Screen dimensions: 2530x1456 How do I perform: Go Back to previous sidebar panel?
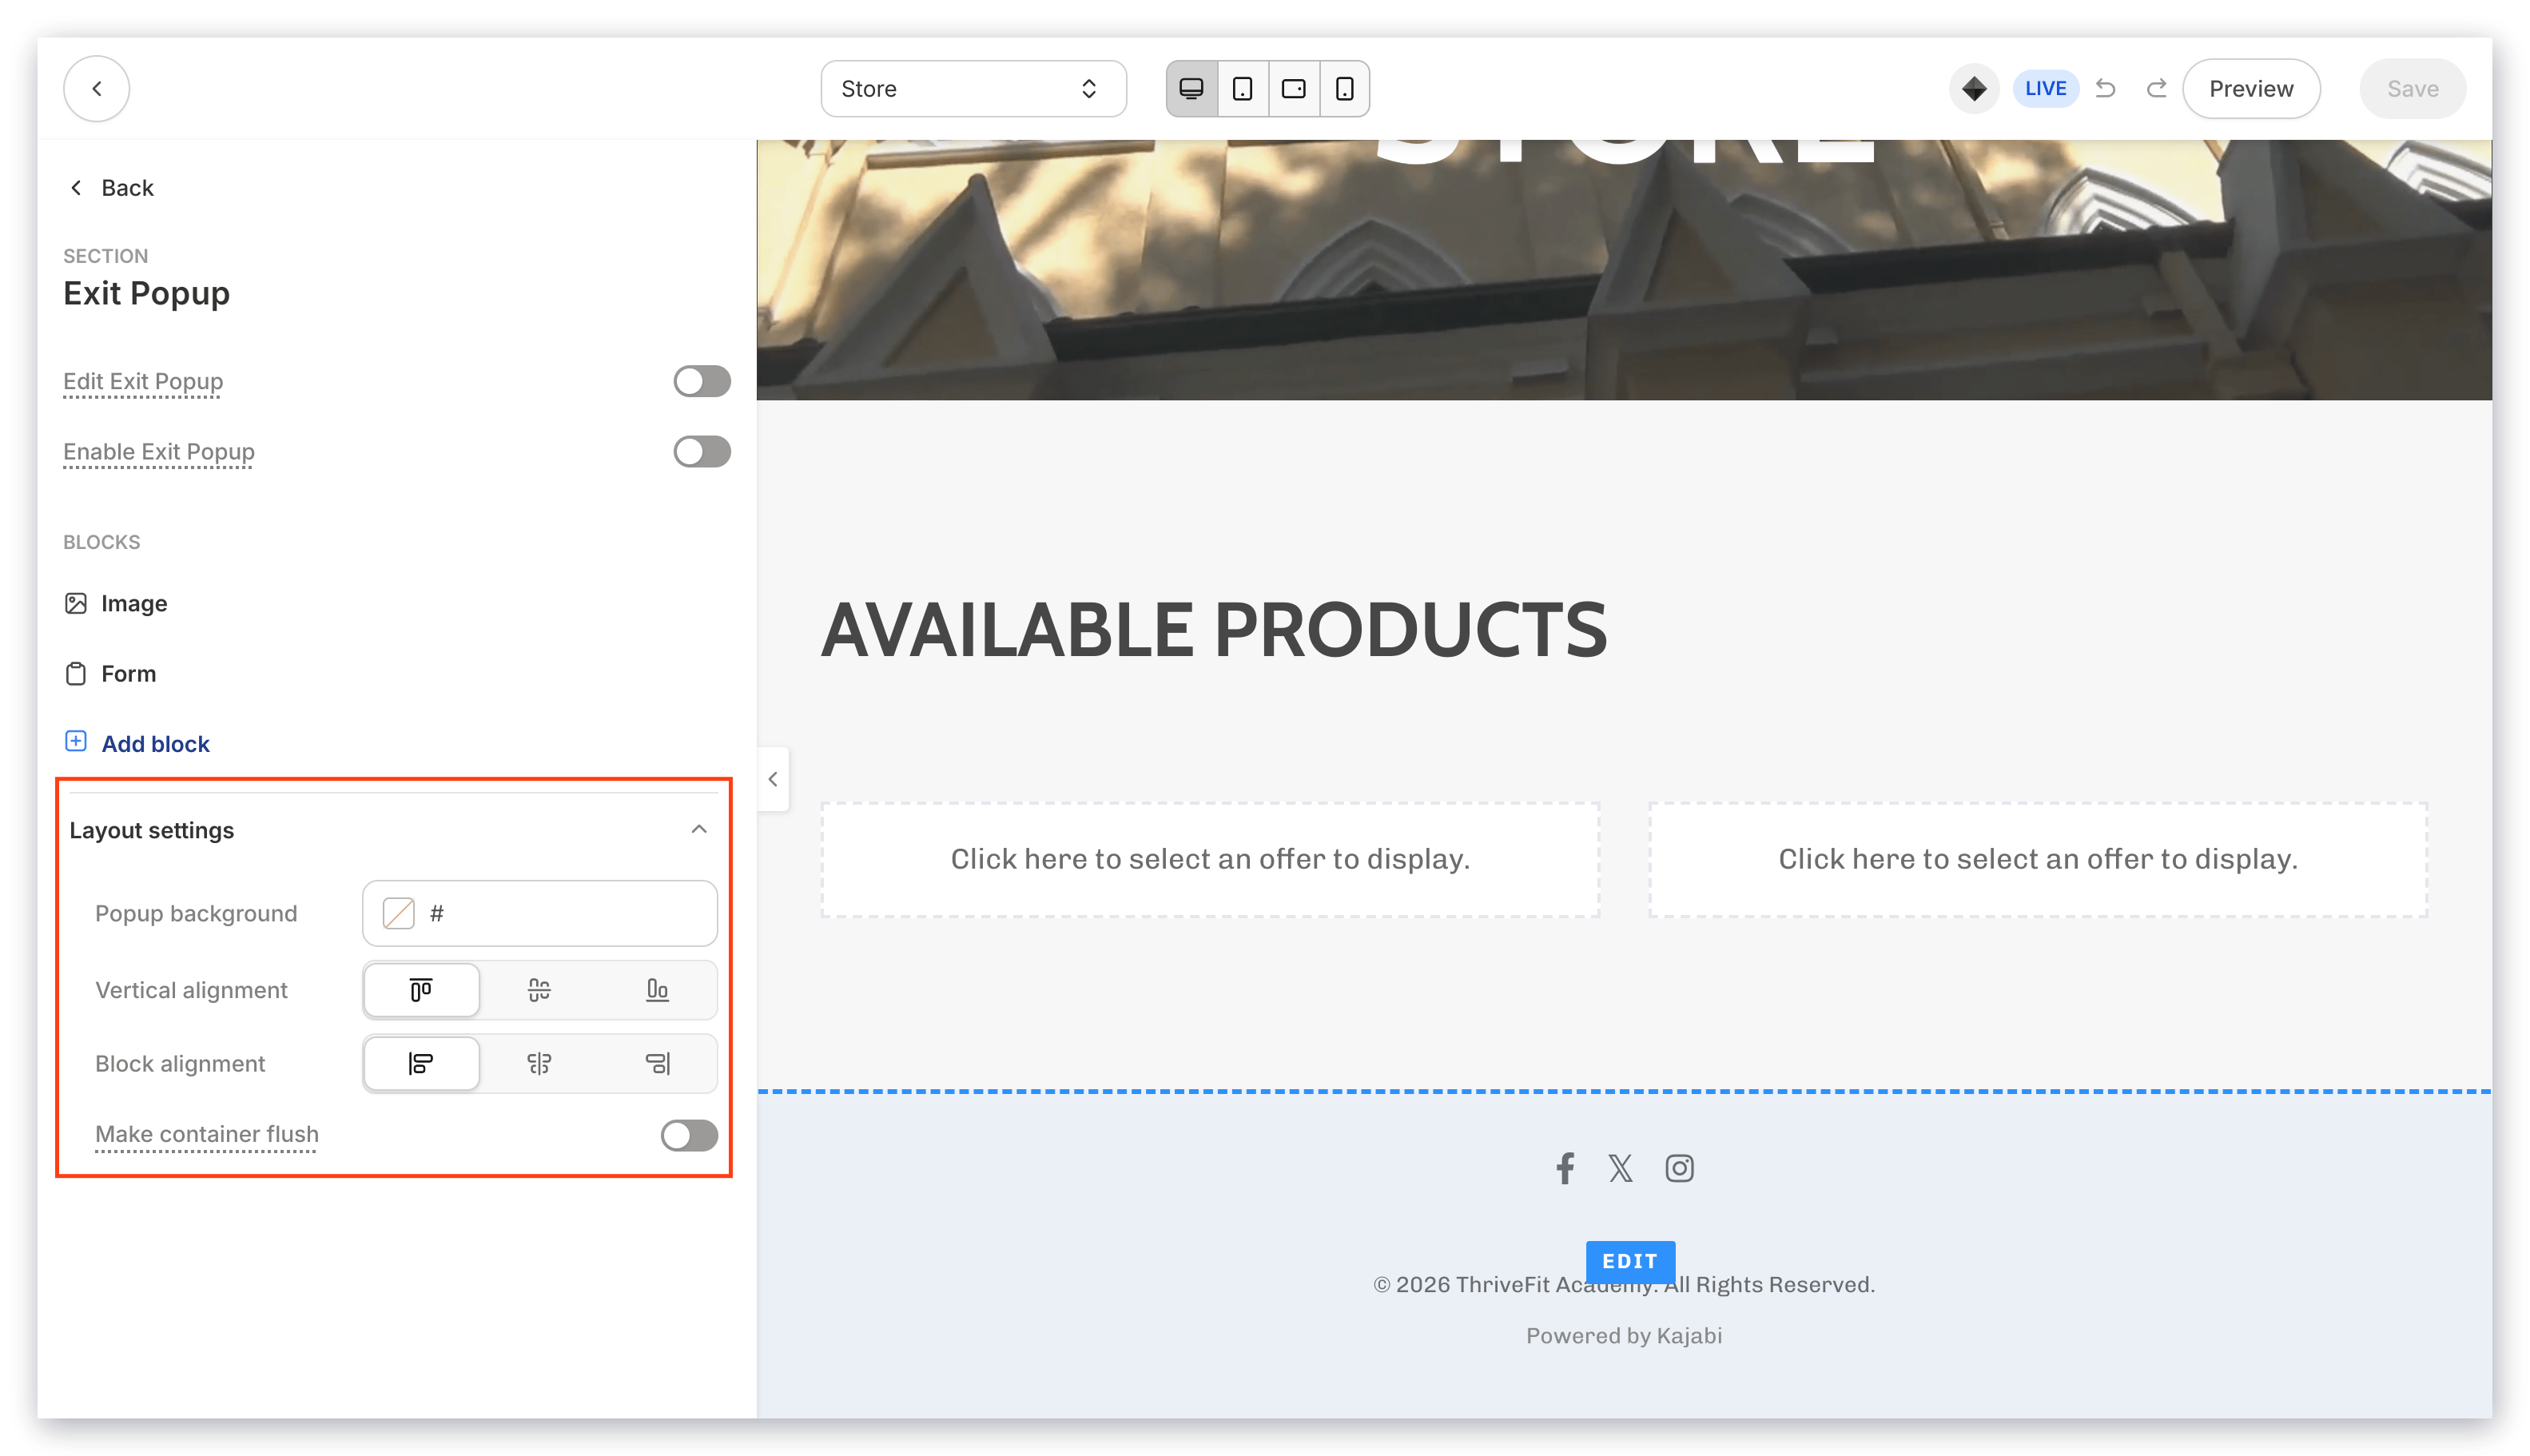pyautogui.click(x=111, y=188)
